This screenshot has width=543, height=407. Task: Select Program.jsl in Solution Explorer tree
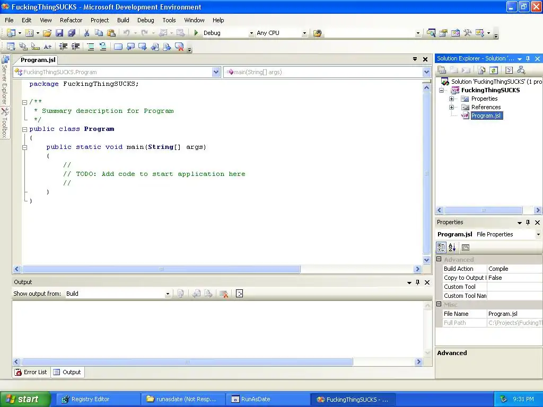[x=486, y=116]
